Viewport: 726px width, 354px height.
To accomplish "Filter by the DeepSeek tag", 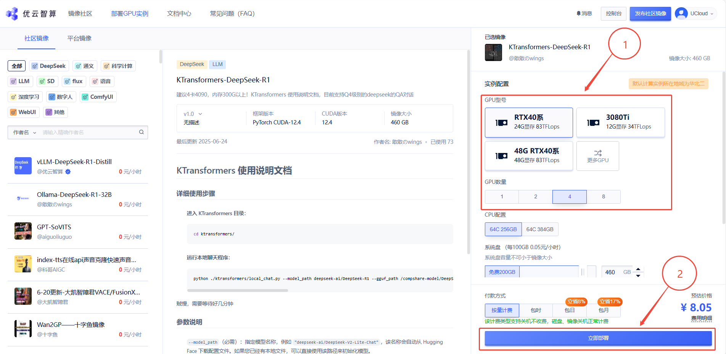I will pos(49,66).
